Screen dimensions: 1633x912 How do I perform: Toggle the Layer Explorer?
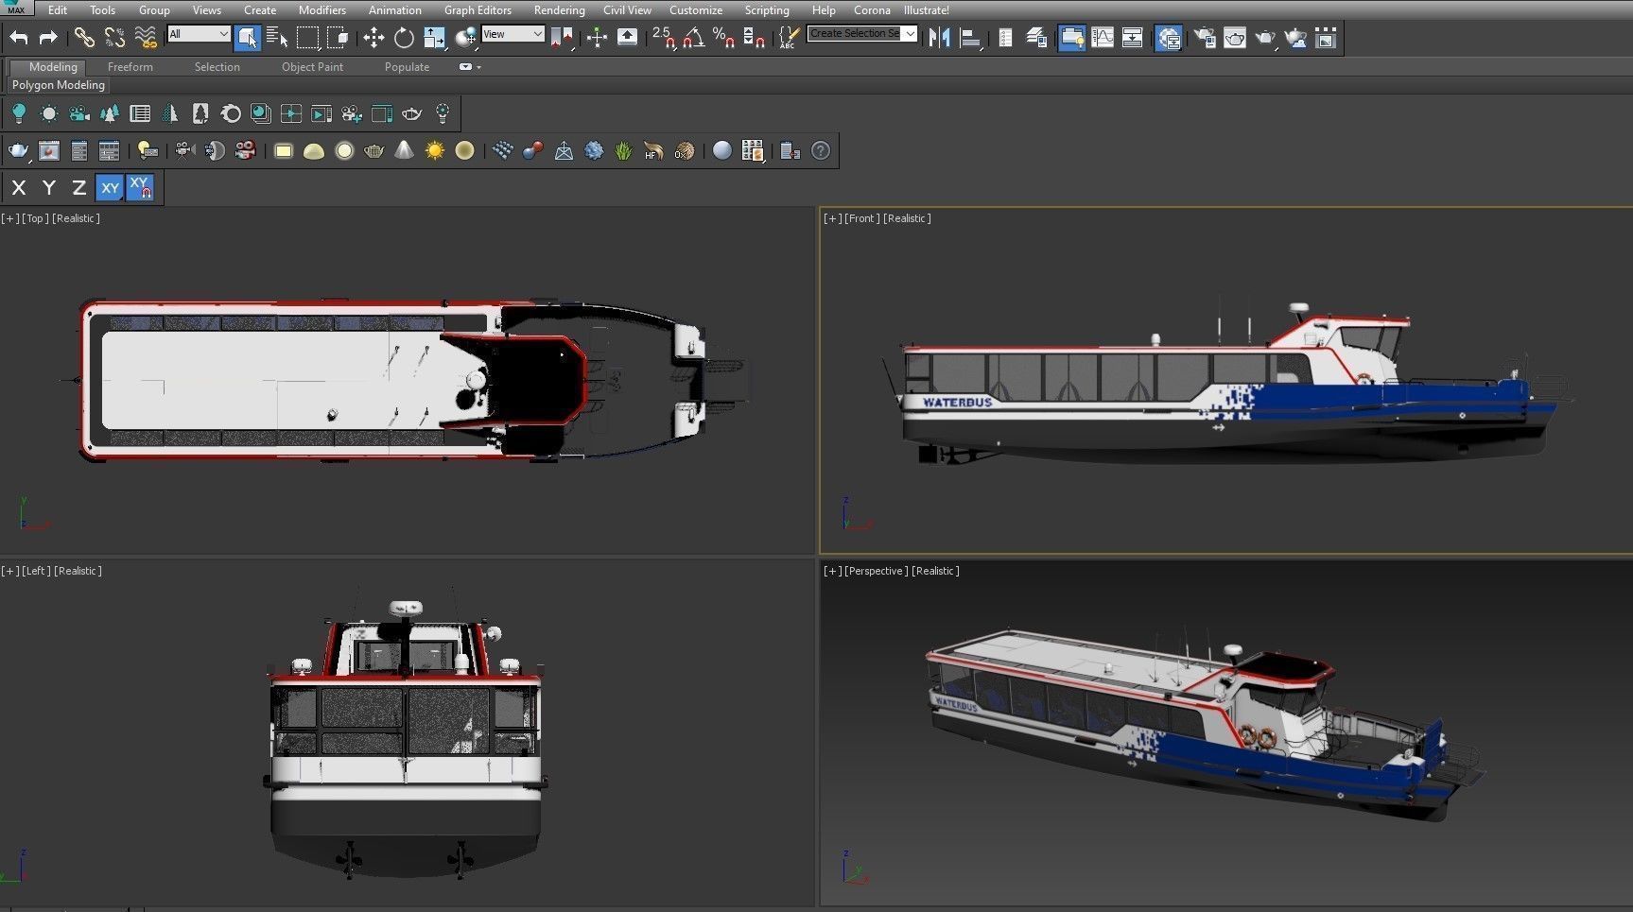coord(1037,38)
